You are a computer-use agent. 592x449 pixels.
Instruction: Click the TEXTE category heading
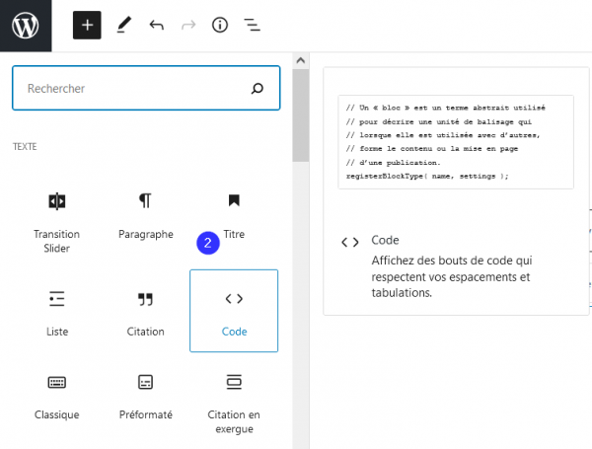pyautogui.click(x=25, y=146)
